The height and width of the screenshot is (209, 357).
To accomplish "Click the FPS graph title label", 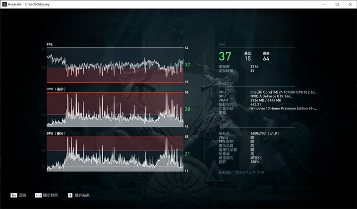I will pyautogui.click(x=50, y=45).
